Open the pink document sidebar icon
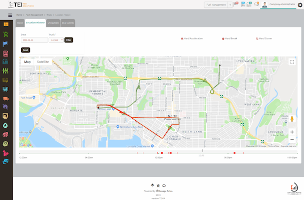304x200 pixels. pyautogui.click(x=6, y=54)
